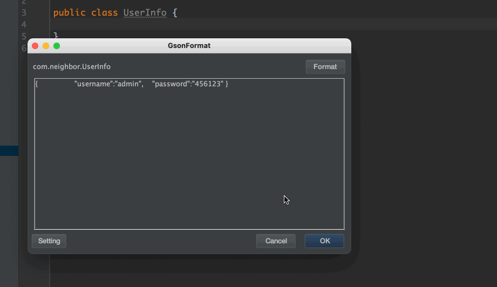Click line number 4 in editor gutter
Image resolution: width=497 pixels, height=287 pixels.
tap(24, 25)
